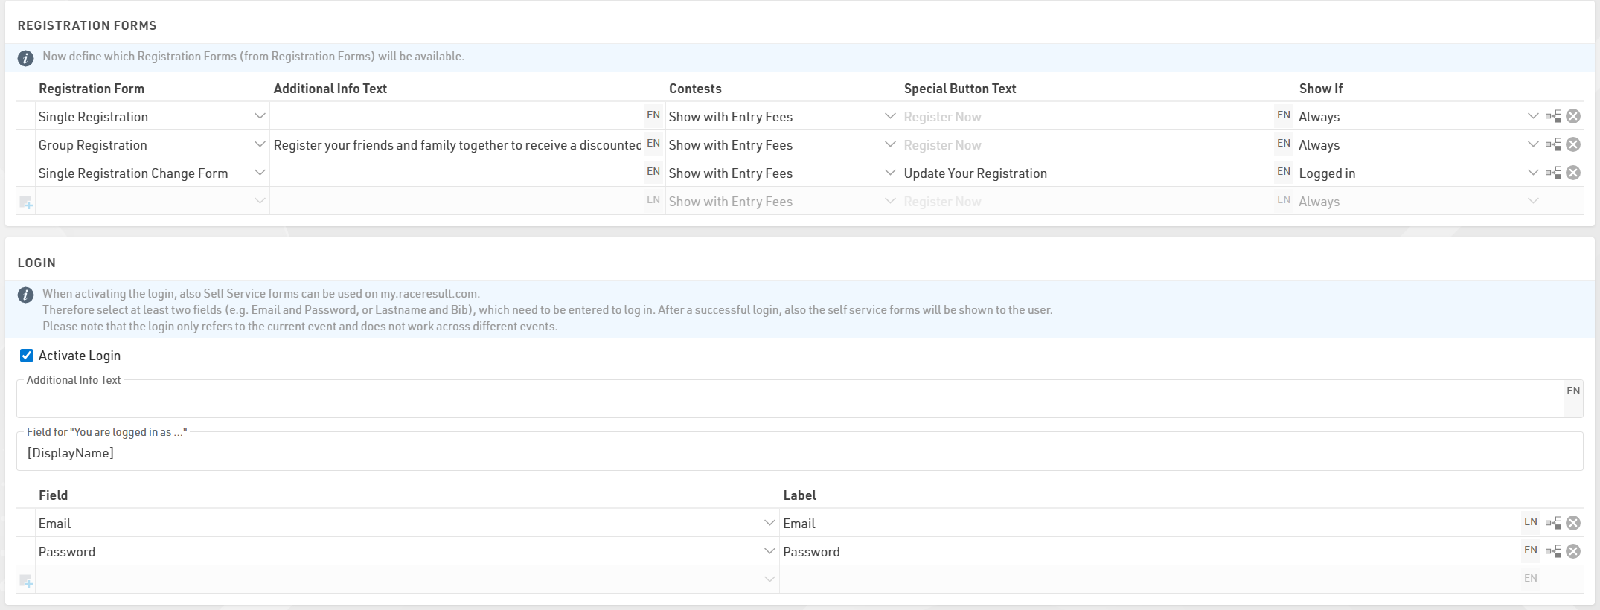This screenshot has height=610, width=1600.
Task: Uncheck the Activate Login checkbox
Action: [x=27, y=356]
